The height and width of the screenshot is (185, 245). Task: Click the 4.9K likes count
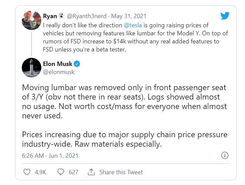[40, 172]
